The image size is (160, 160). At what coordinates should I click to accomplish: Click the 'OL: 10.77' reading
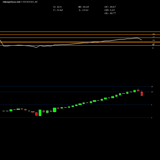click(x=110, y=13)
